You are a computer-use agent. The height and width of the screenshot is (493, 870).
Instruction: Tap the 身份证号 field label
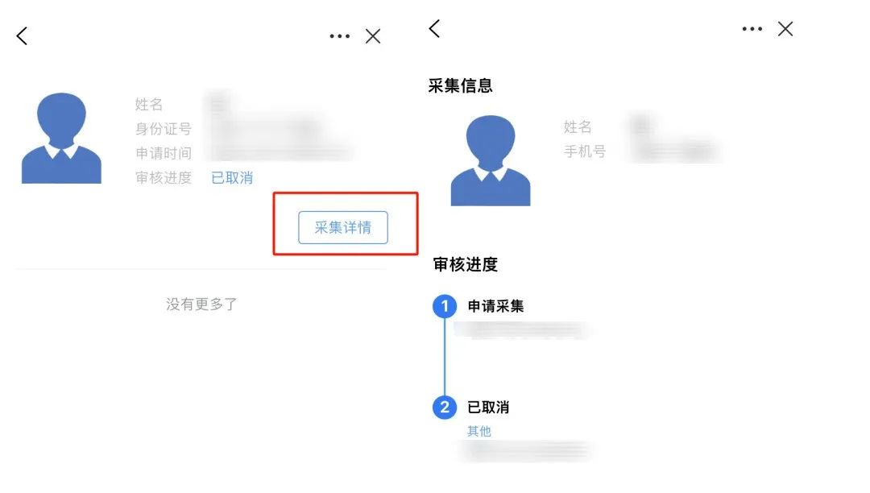pyautogui.click(x=163, y=129)
